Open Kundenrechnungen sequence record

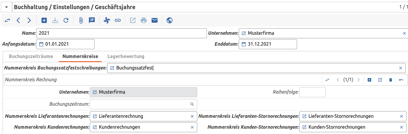coord(95,127)
